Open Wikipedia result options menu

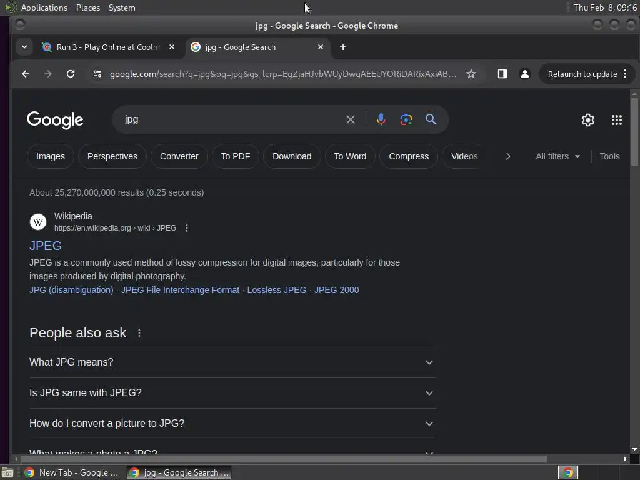187,228
